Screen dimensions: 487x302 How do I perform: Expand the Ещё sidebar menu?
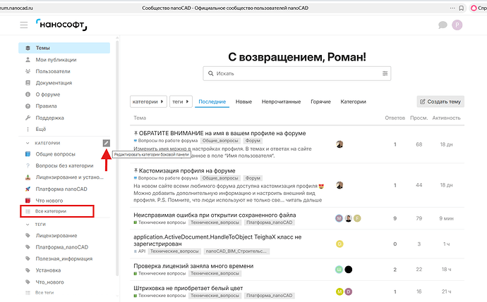pyautogui.click(x=41, y=129)
